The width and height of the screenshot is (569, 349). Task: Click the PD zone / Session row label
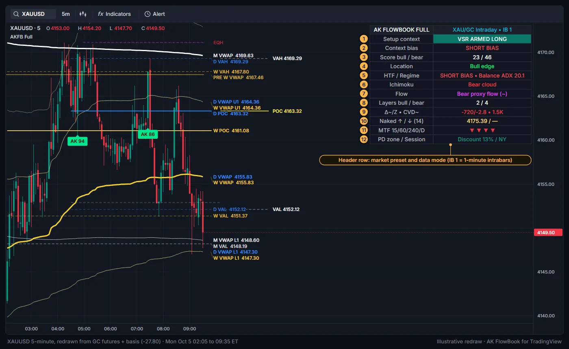pos(402,139)
